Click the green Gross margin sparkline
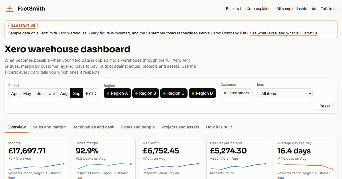This screenshot has height=179, width=342. 104,166
